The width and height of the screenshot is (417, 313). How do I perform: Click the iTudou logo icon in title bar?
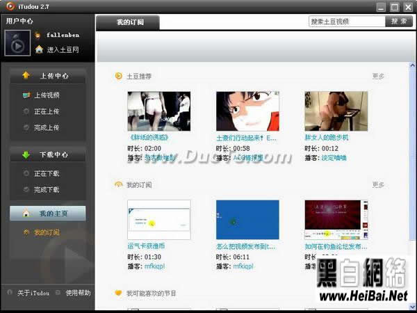[x=10, y=6]
